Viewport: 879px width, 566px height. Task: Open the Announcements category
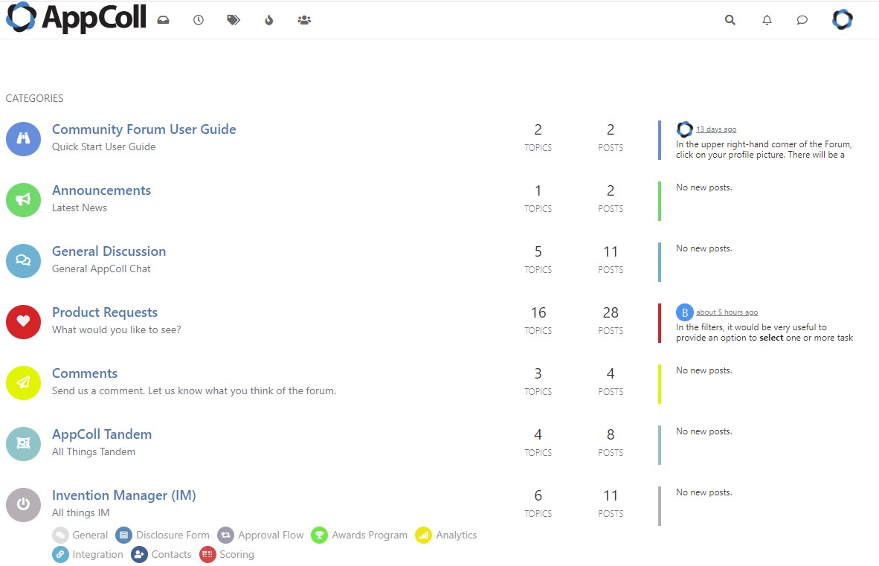101,190
